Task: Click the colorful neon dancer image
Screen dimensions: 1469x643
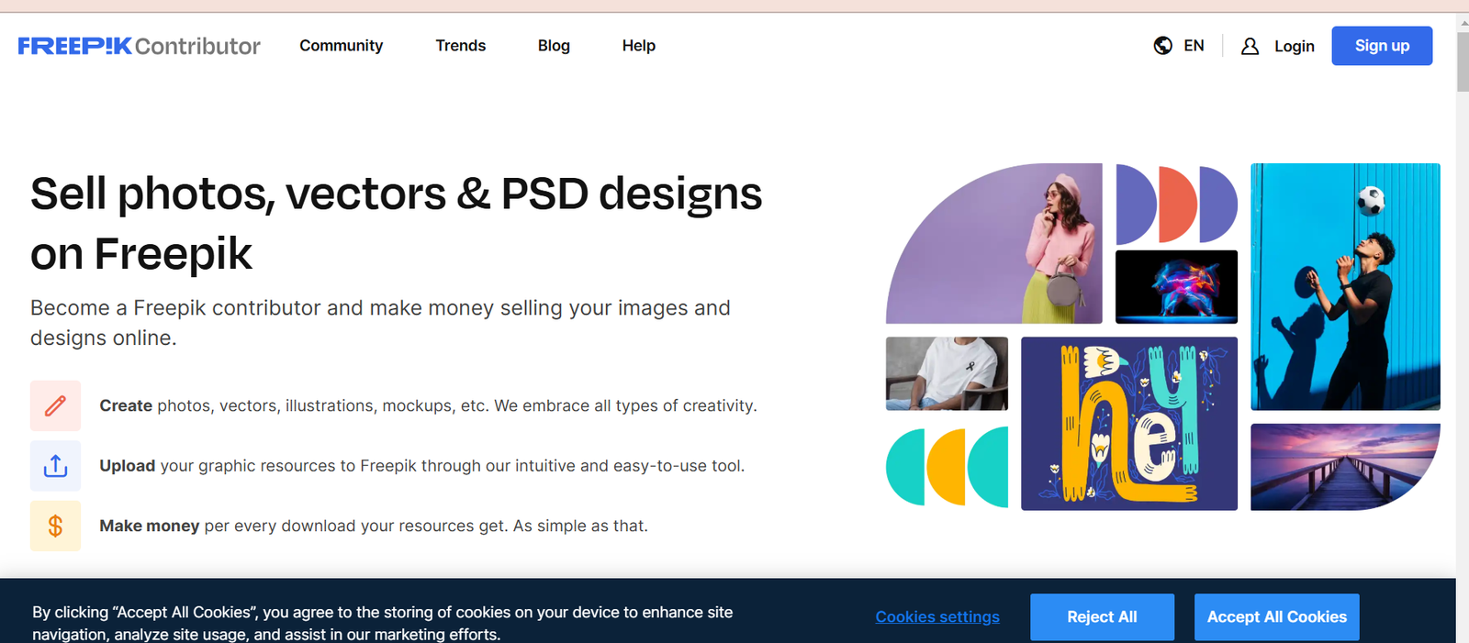Action: [x=1176, y=287]
